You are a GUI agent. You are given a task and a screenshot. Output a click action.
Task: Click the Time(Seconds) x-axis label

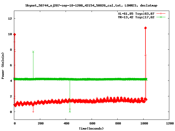[x=91, y=129]
